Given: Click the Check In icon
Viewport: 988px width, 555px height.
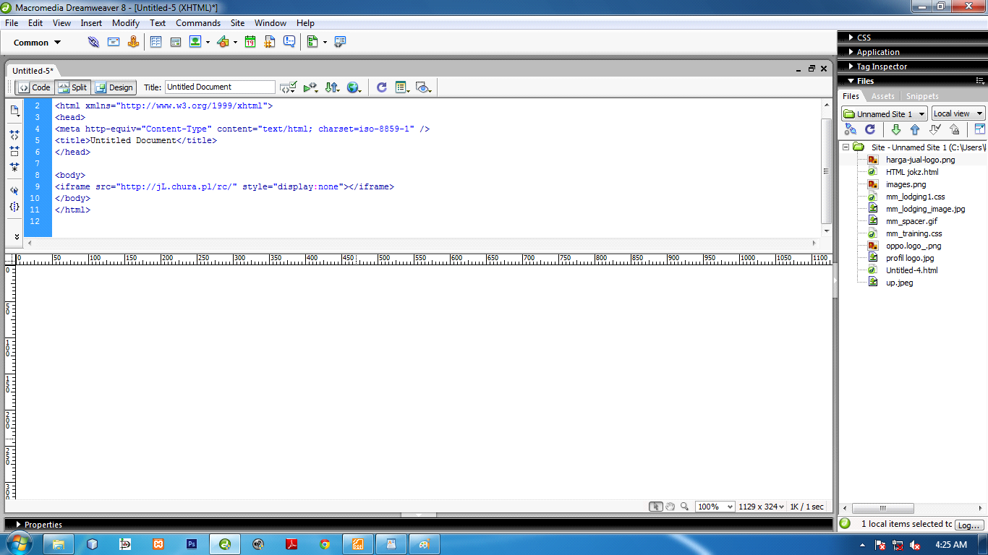Looking at the screenshot, I should click(x=954, y=129).
